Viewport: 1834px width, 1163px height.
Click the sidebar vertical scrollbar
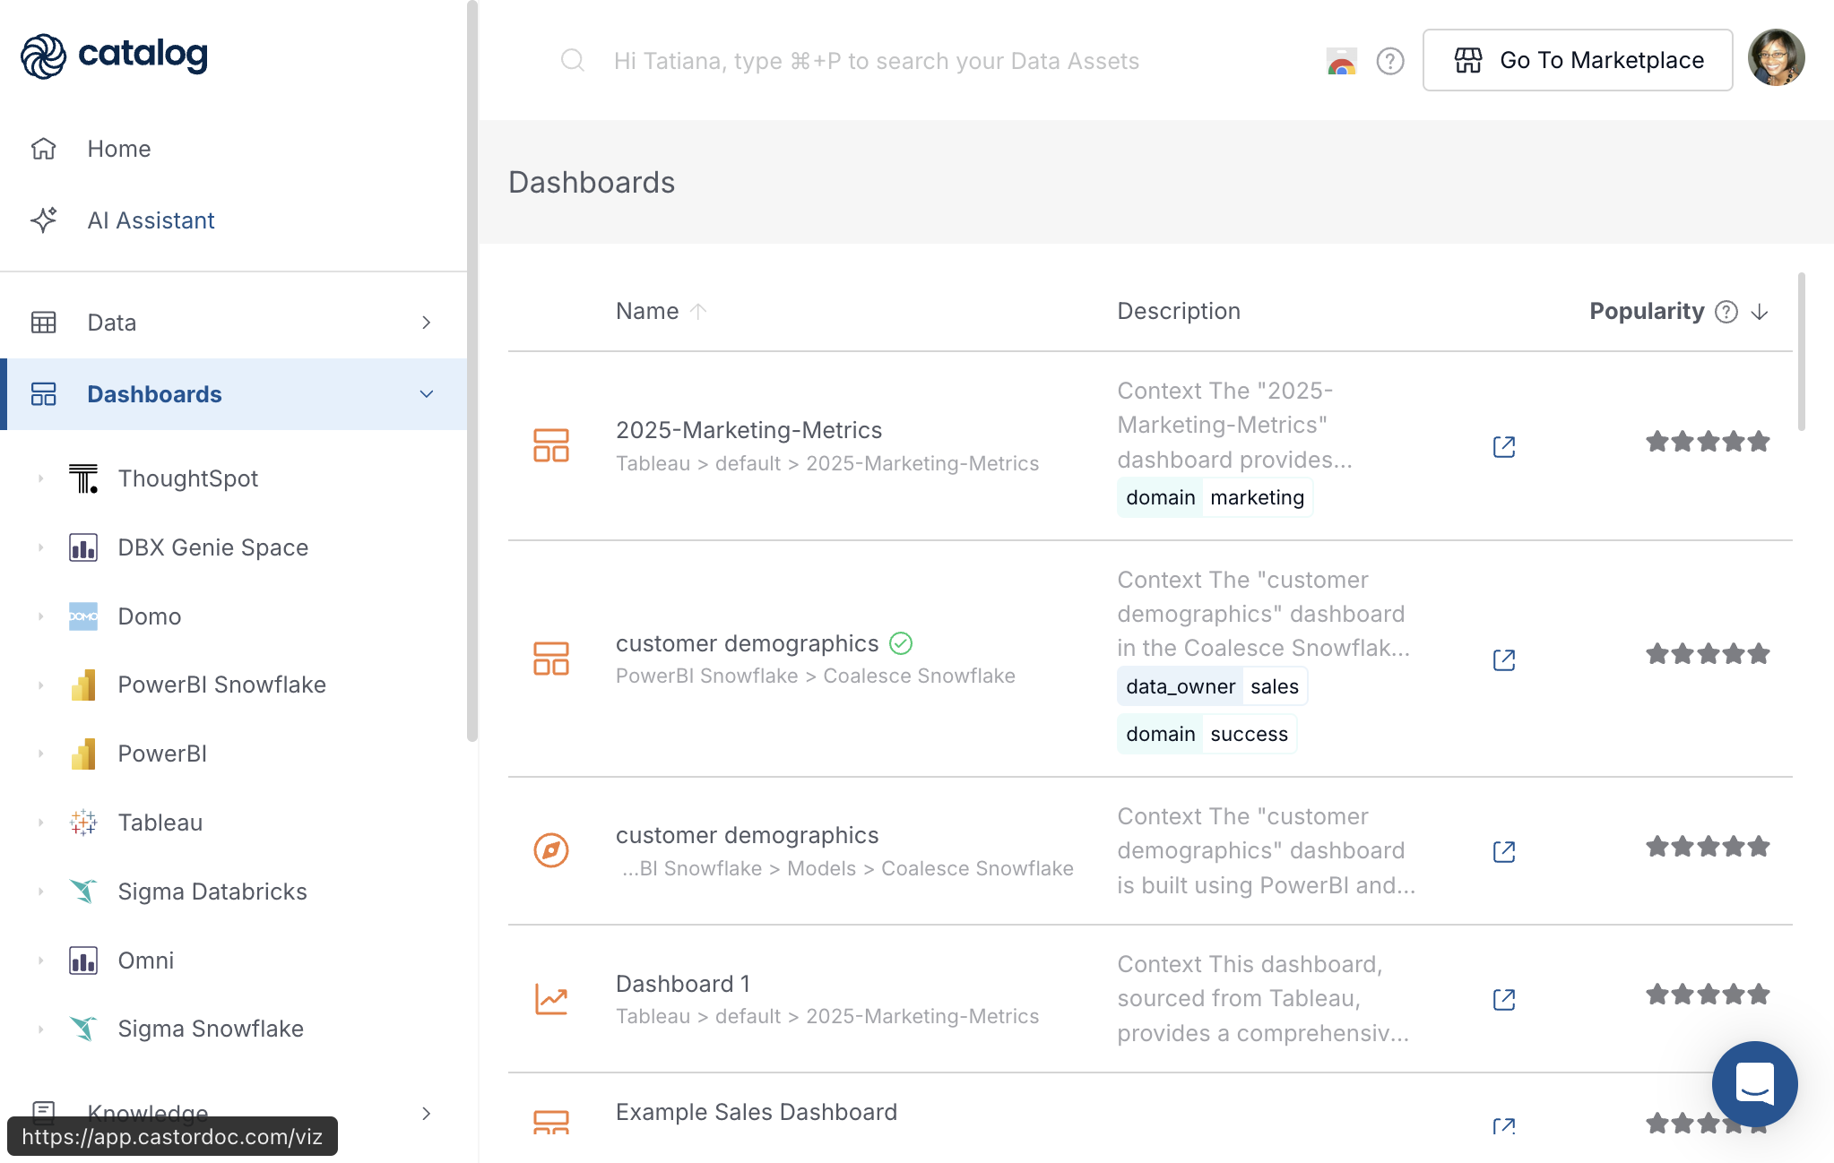click(472, 371)
